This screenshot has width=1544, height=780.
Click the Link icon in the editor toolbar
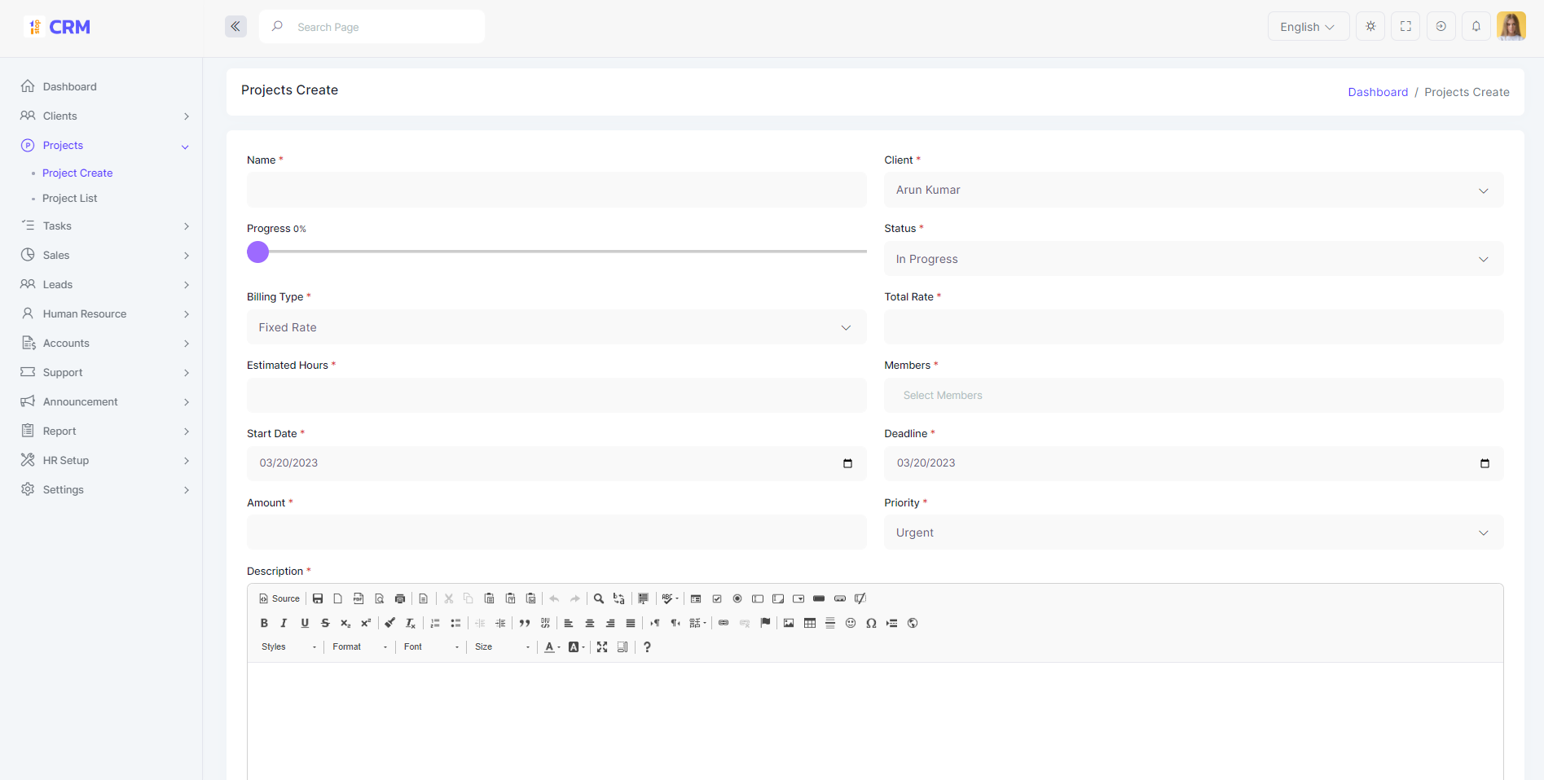click(x=724, y=623)
